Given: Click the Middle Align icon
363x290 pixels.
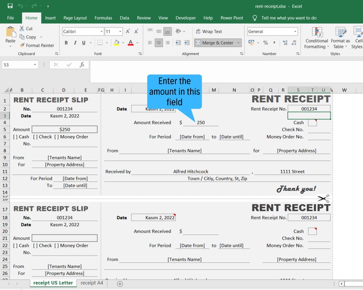Looking at the screenshot, I should [159, 31].
